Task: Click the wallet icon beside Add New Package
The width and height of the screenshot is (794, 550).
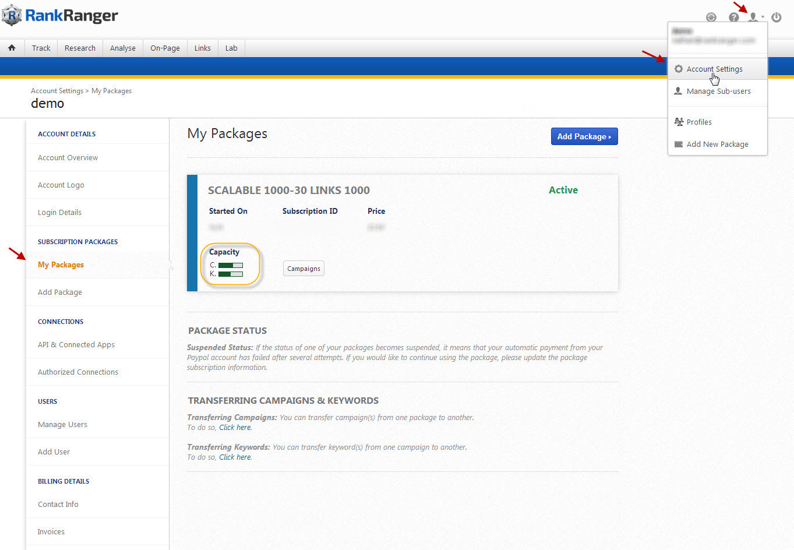Action: 678,144
